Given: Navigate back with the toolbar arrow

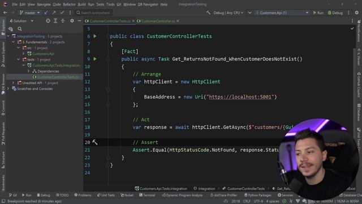Looking at the screenshot, I should tap(5, 12).
